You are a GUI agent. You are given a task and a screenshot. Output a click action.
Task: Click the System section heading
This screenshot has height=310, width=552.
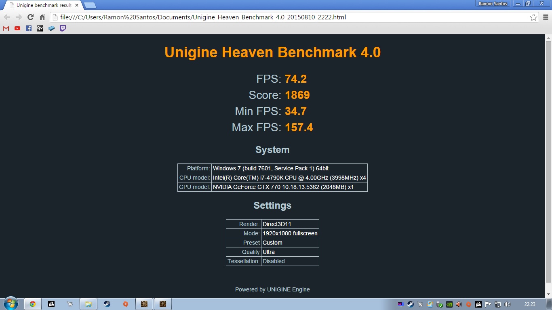[x=272, y=150]
